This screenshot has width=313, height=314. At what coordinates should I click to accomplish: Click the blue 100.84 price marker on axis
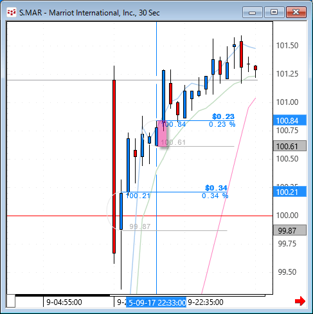[290, 120]
